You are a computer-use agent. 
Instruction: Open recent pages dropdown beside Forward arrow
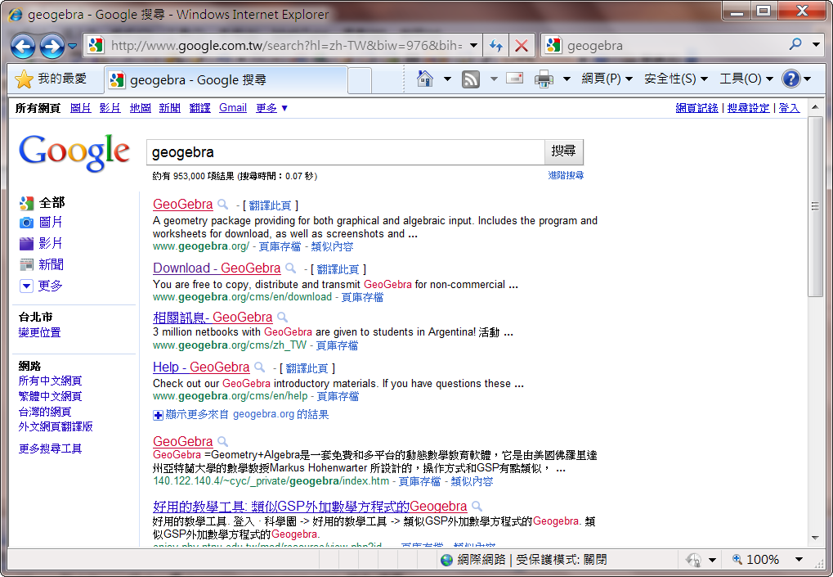point(73,47)
